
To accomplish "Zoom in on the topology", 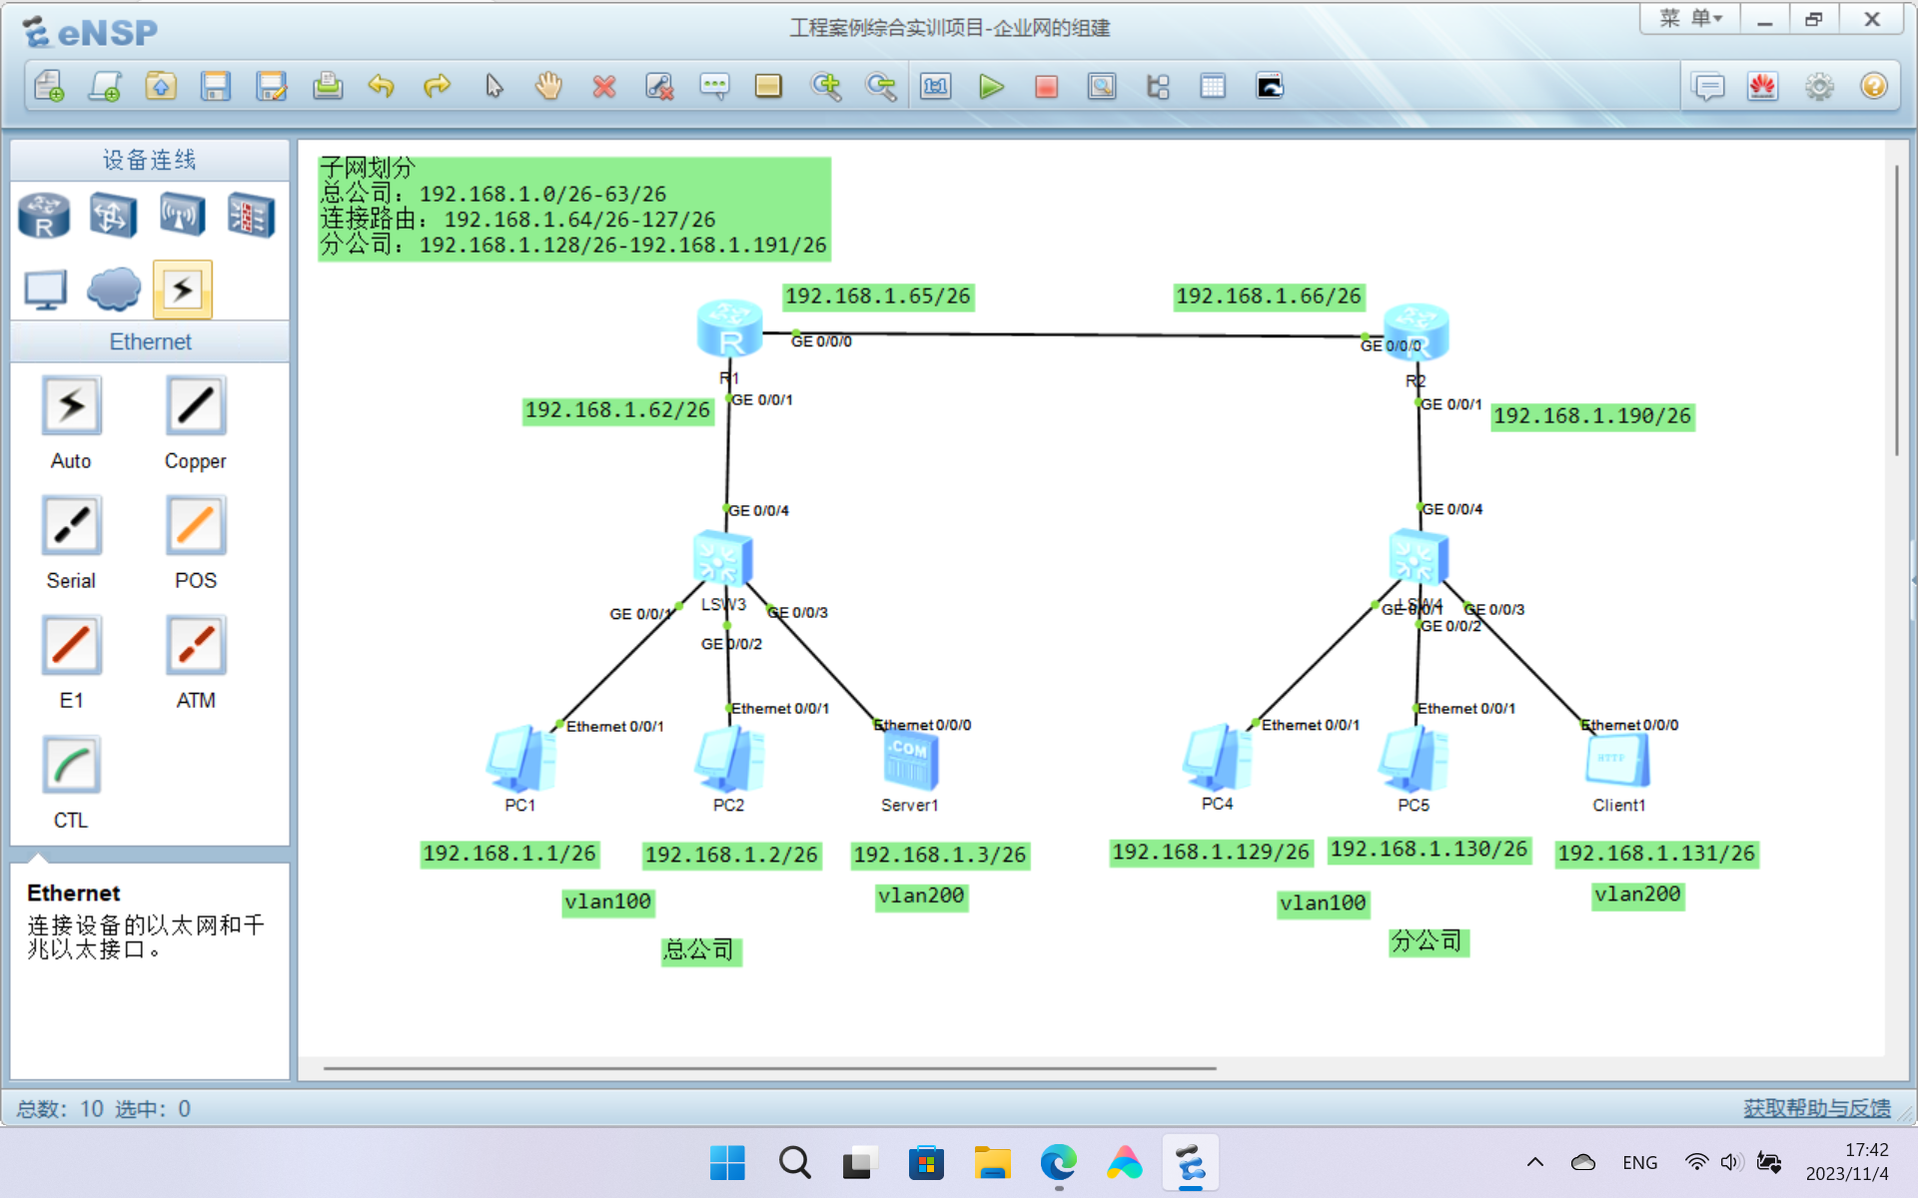I will 826,87.
